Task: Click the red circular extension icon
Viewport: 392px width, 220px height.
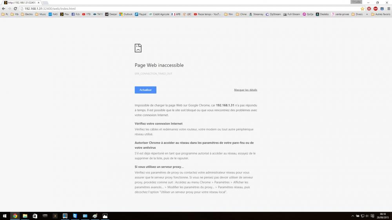Action: tap(369, 9)
